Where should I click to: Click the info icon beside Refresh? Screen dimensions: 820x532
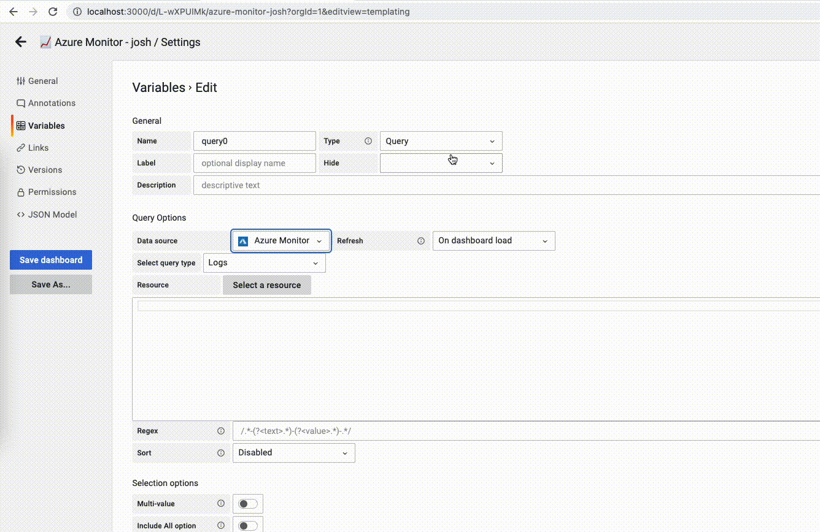tap(421, 240)
